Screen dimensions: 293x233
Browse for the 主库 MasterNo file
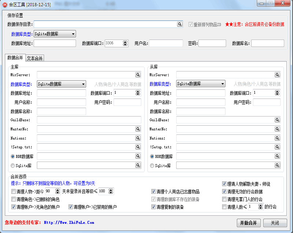coord(138,129)
